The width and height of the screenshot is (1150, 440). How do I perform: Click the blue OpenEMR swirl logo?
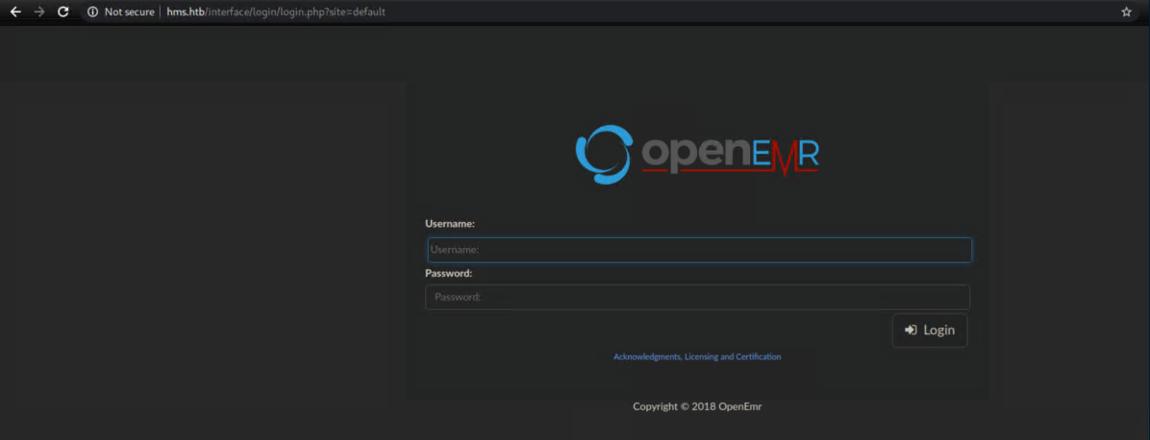(x=603, y=154)
